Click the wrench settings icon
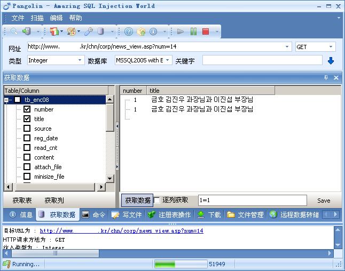 tap(89, 31)
